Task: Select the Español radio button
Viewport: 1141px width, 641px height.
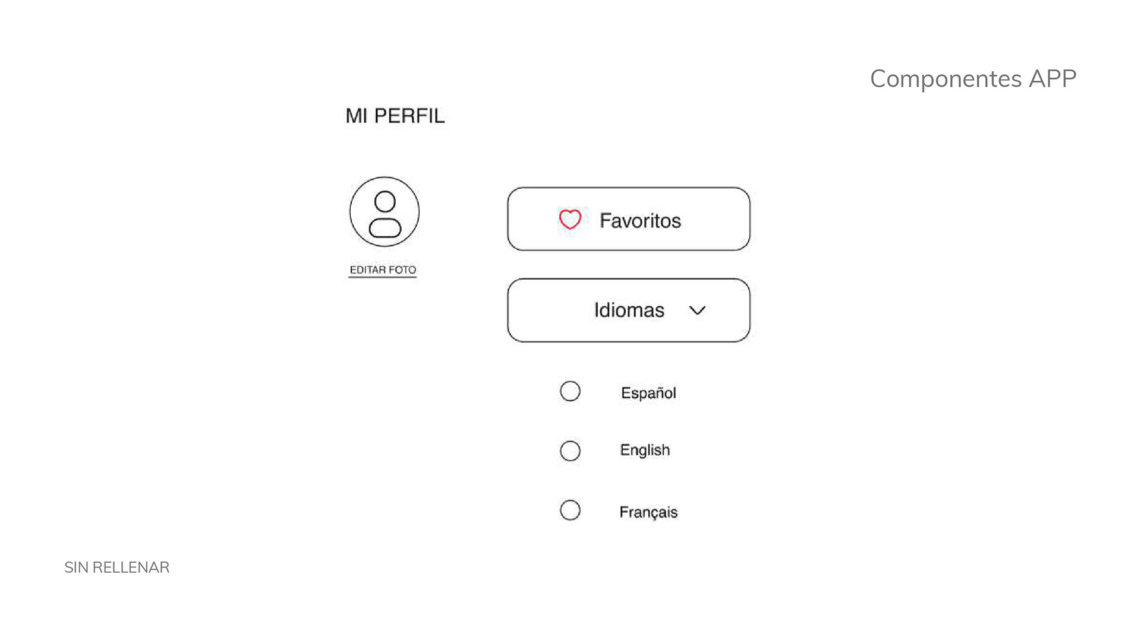Action: [570, 391]
